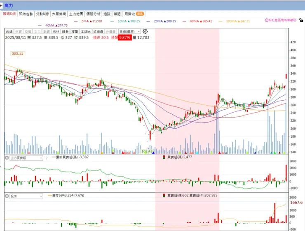Click the 100MA 247.21 legend label
Viewport: 305px width, 231px height.
pos(238,21)
